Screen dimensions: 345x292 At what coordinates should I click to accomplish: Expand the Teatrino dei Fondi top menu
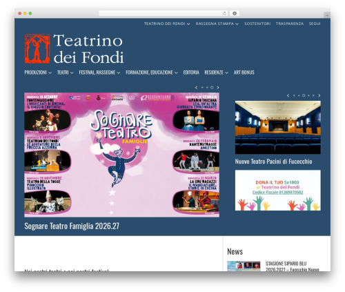pyautogui.click(x=167, y=23)
